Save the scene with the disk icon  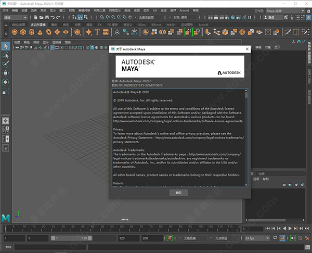point(47,18)
